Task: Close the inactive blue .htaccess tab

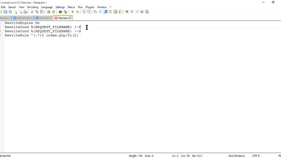Action: click(51, 18)
